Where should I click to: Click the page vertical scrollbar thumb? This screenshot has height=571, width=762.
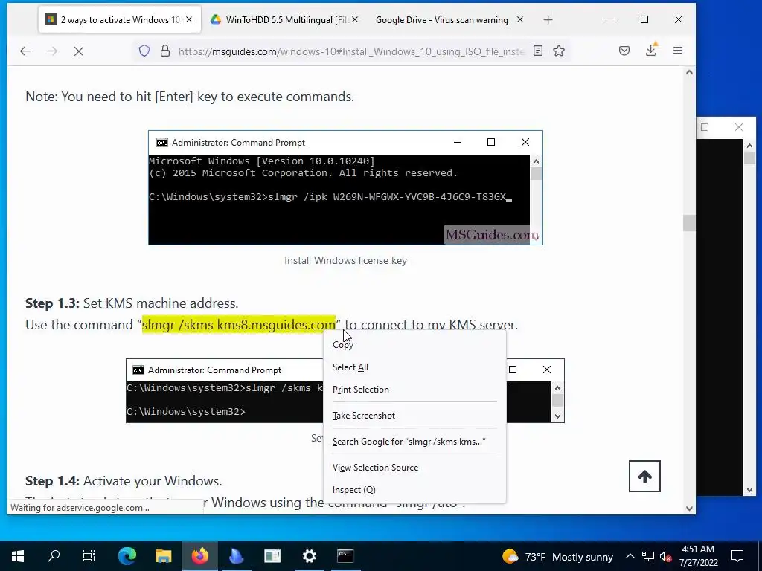(689, 223)
